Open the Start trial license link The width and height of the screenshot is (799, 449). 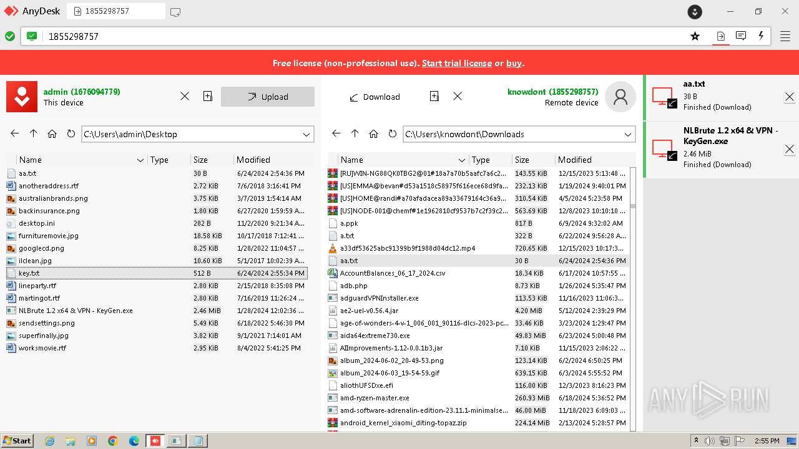(457, 63)
